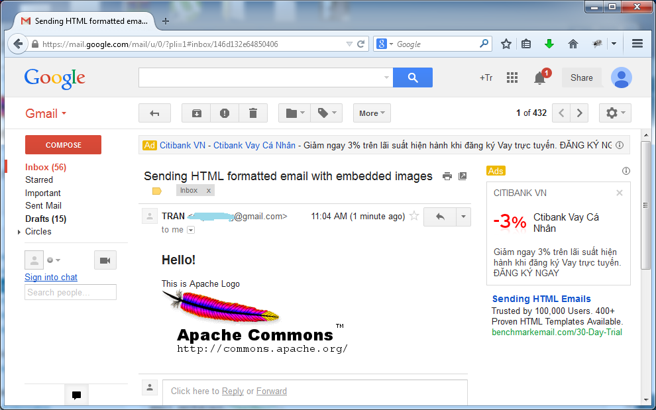The image size is (656, 410).
Task: Go to the older conversation arrow
Action: point(579,113)
